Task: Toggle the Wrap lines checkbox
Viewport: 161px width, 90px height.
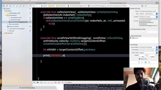Action: tap(139, 59)
